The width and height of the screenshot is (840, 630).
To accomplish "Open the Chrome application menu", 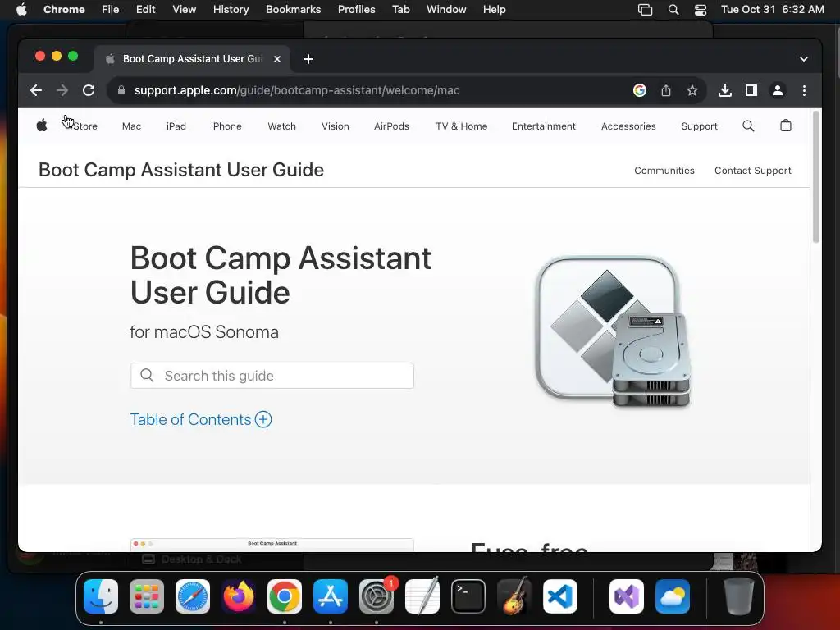I will [x=64, y=10].
